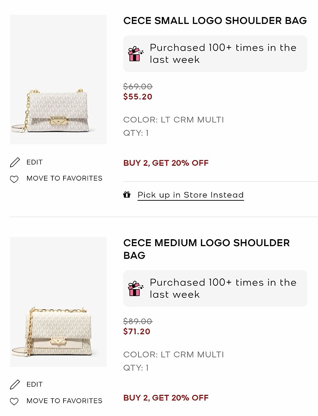Viewport: 318px width, 416px height.
Task: Click the $71.20 sale price
Action: (x=137, y=331)
